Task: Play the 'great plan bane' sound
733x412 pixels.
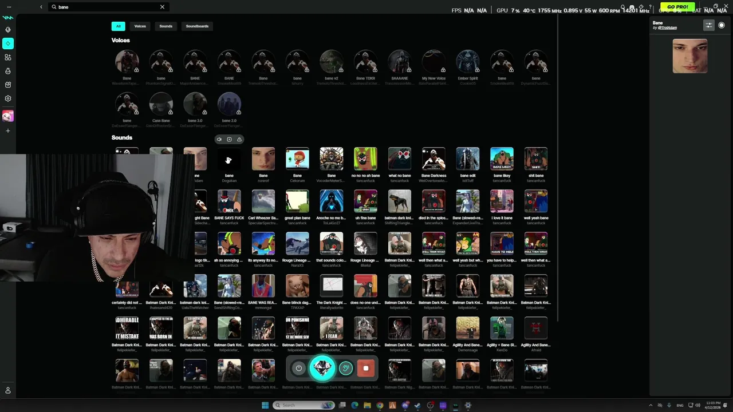Action: [297, 201]
